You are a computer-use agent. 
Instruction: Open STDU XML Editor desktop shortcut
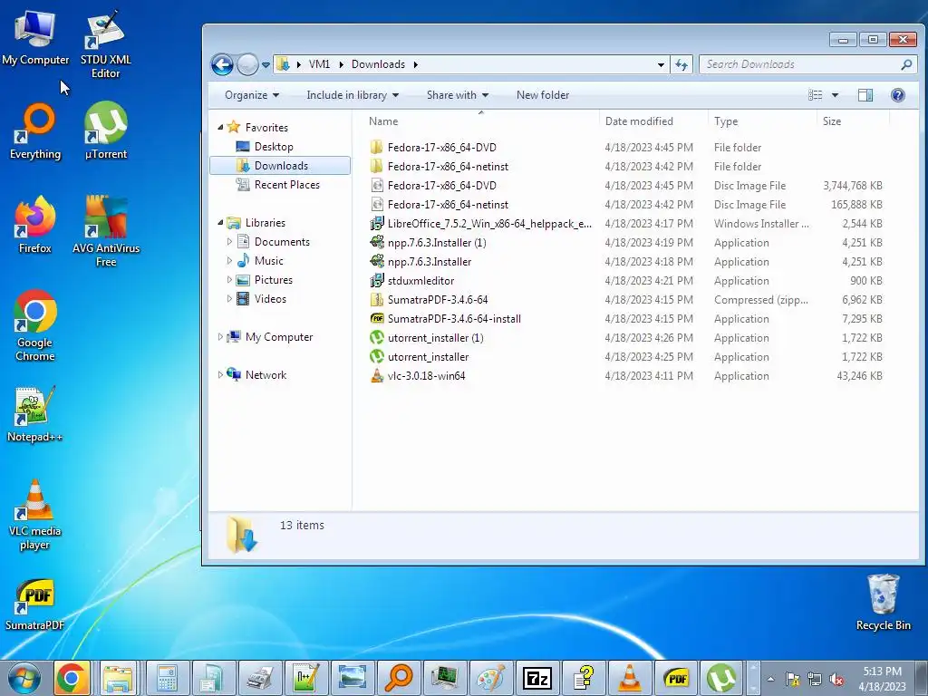point(105,43)
